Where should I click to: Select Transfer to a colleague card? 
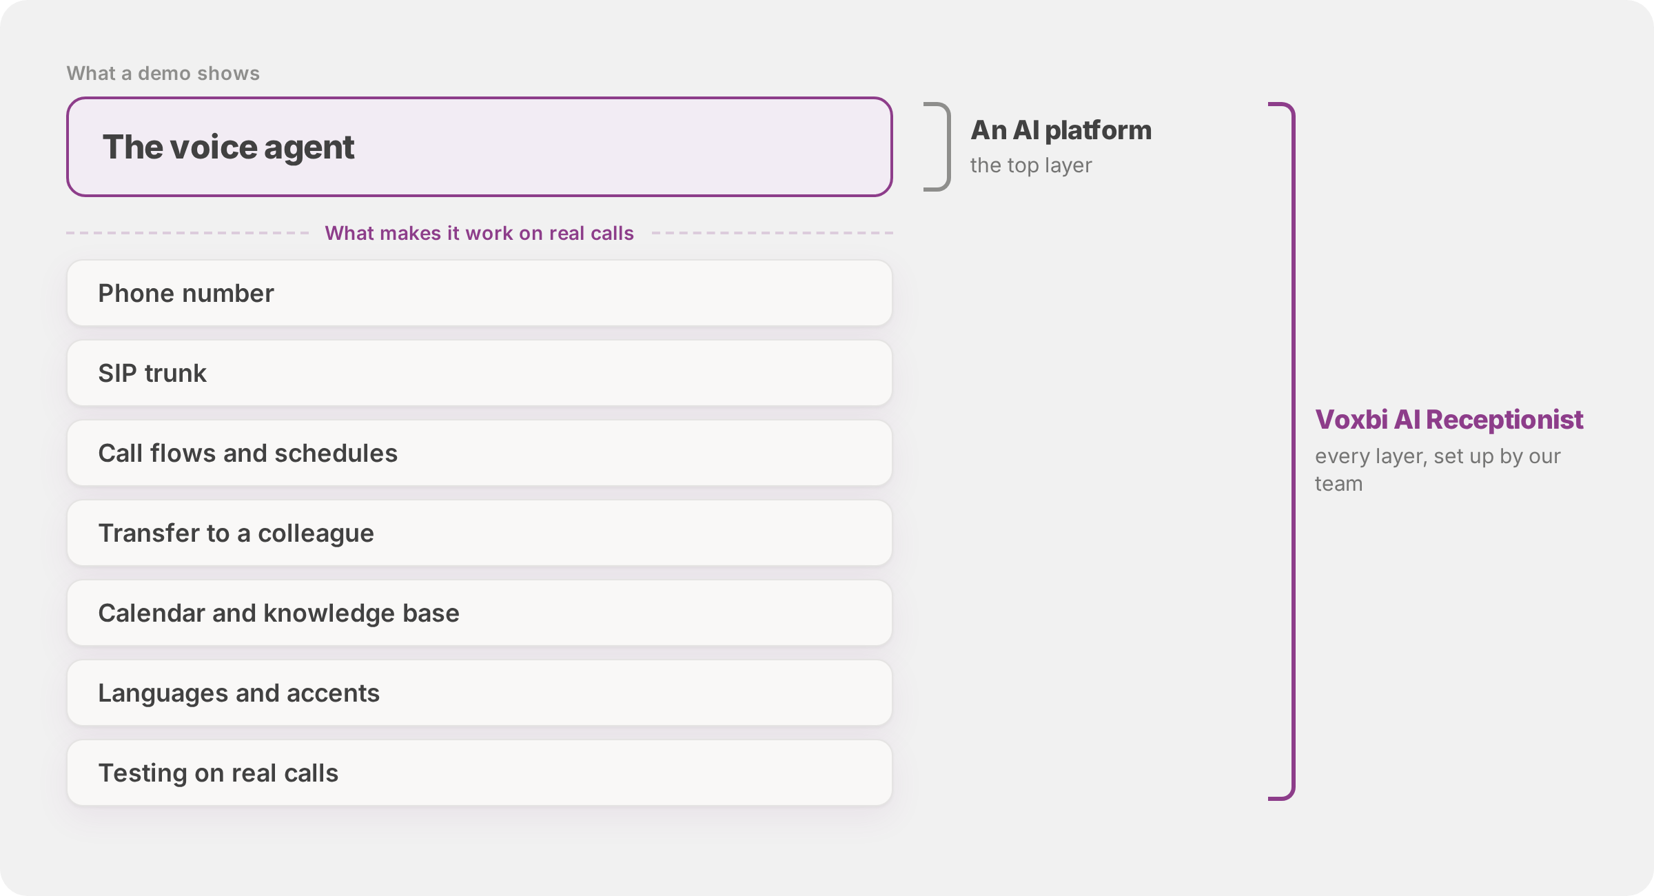pyautogui.click(x=480, y=533)
